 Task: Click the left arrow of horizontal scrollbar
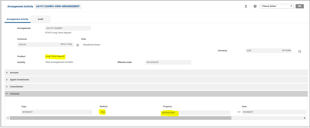point(8,118)
